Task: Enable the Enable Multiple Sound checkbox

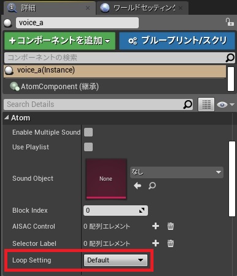Action: (x=88, y=132)
